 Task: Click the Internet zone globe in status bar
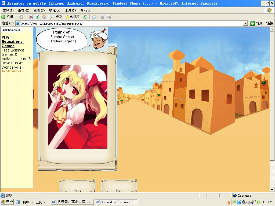click(235, 196)
